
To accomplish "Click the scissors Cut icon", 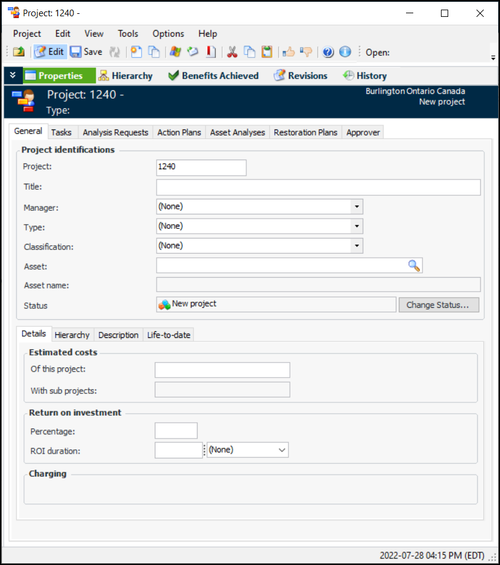I will pos(232,52).
